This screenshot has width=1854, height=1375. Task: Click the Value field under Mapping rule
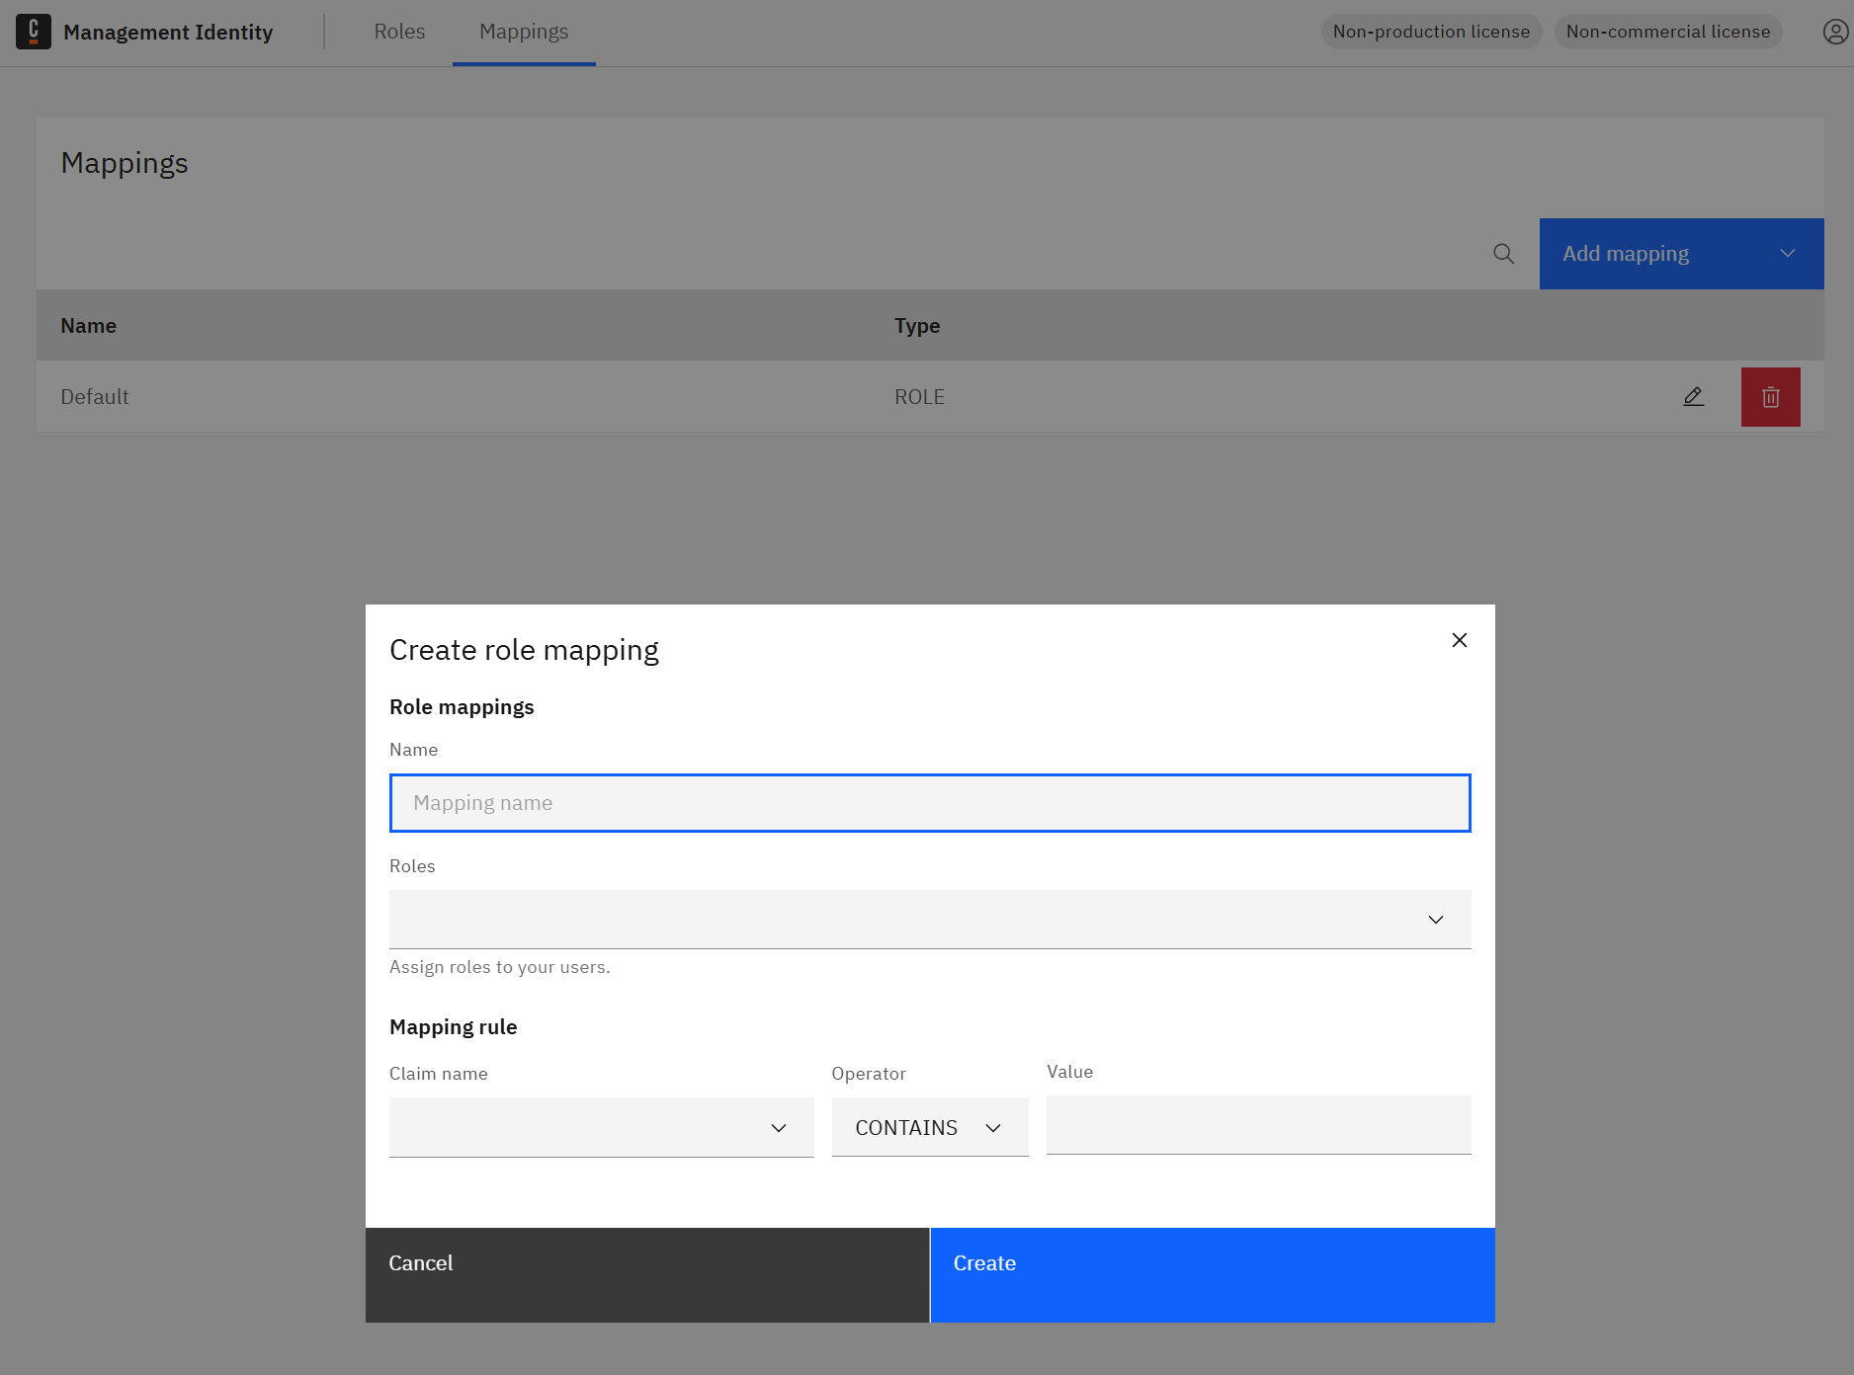tap(1257, 1125)
